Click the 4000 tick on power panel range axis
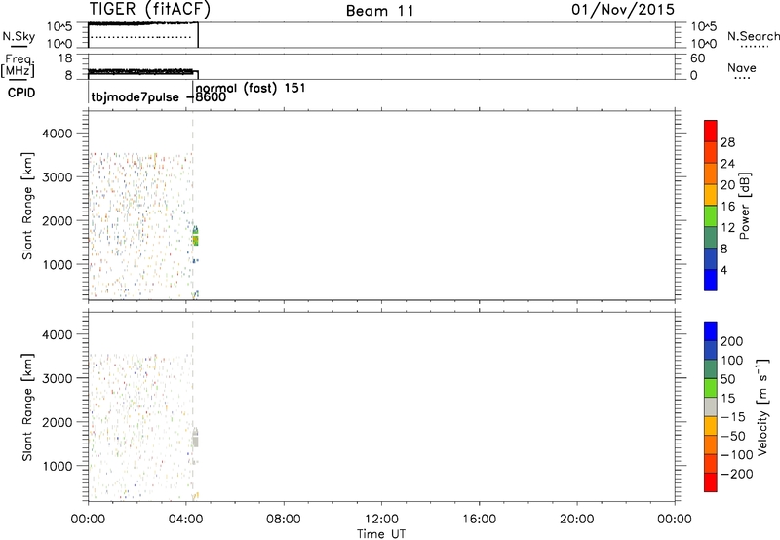Image resolution: width=780 pixels, height=540 pixels. pos(58,134)
